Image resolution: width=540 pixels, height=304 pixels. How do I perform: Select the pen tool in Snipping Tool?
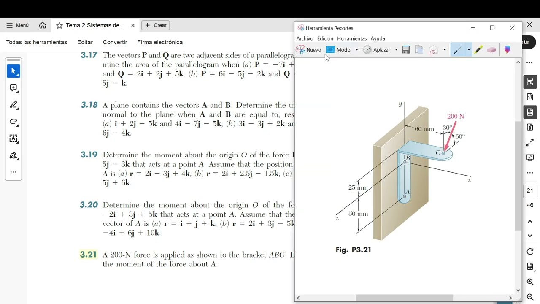click(457, 50)
